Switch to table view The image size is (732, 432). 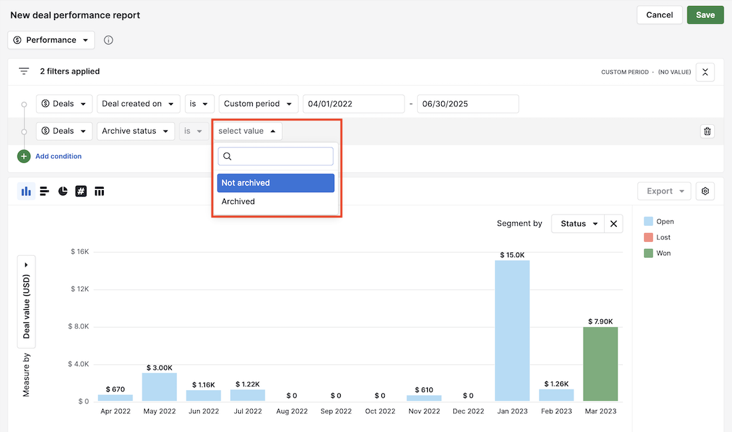(99, 191)
